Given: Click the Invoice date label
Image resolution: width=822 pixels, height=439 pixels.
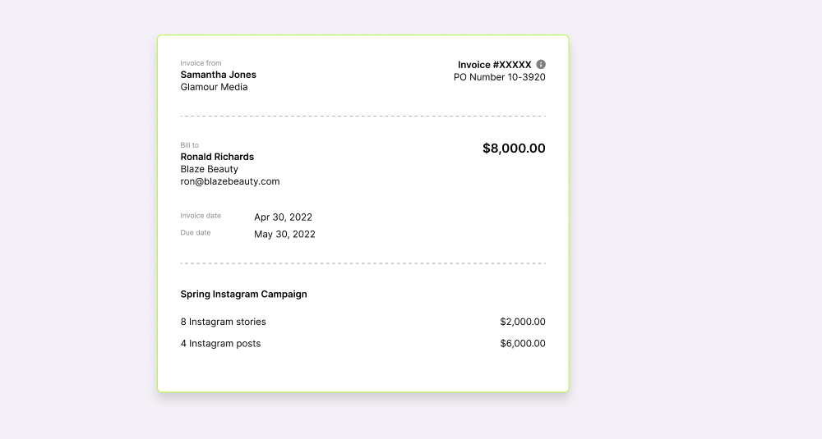Looking at the screenshot, I should [201, 216].
